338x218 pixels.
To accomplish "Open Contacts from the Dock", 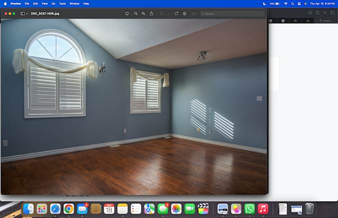I will pyautogui.click(x=96, y=209).
